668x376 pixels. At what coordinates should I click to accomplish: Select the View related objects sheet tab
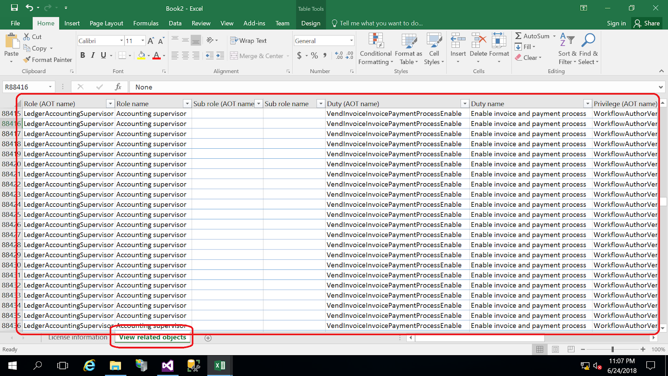point(152,337)
